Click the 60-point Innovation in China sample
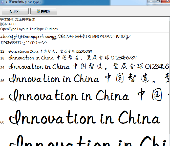This screenshot has height=146, width=170. point(85,118)
